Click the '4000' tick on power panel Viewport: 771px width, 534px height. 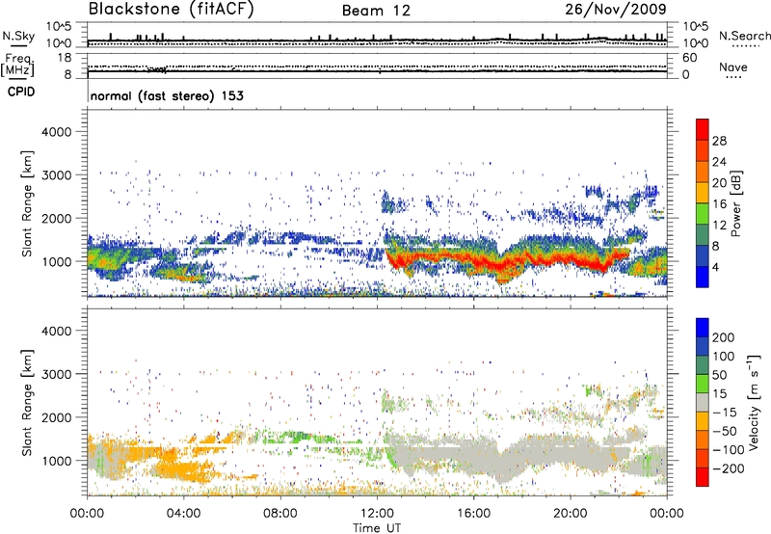click(x=56, y=132)
